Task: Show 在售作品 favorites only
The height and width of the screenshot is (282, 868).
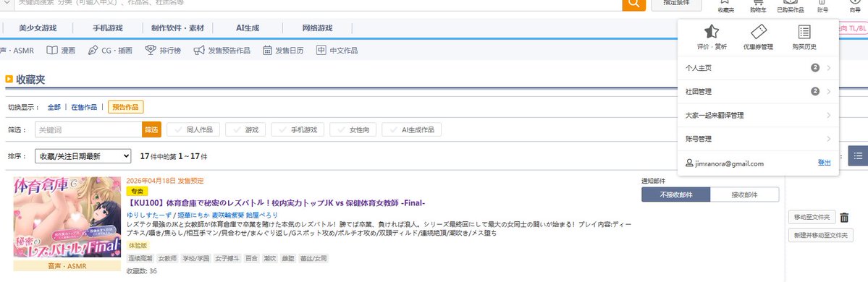Action: tap(83, 107)
